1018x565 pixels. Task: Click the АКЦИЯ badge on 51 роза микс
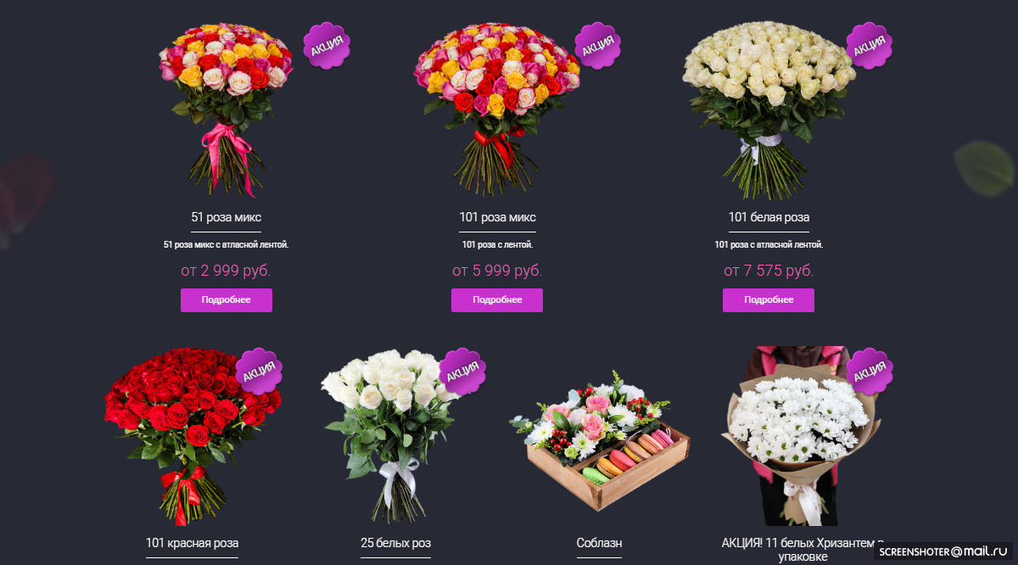[327, 46]
